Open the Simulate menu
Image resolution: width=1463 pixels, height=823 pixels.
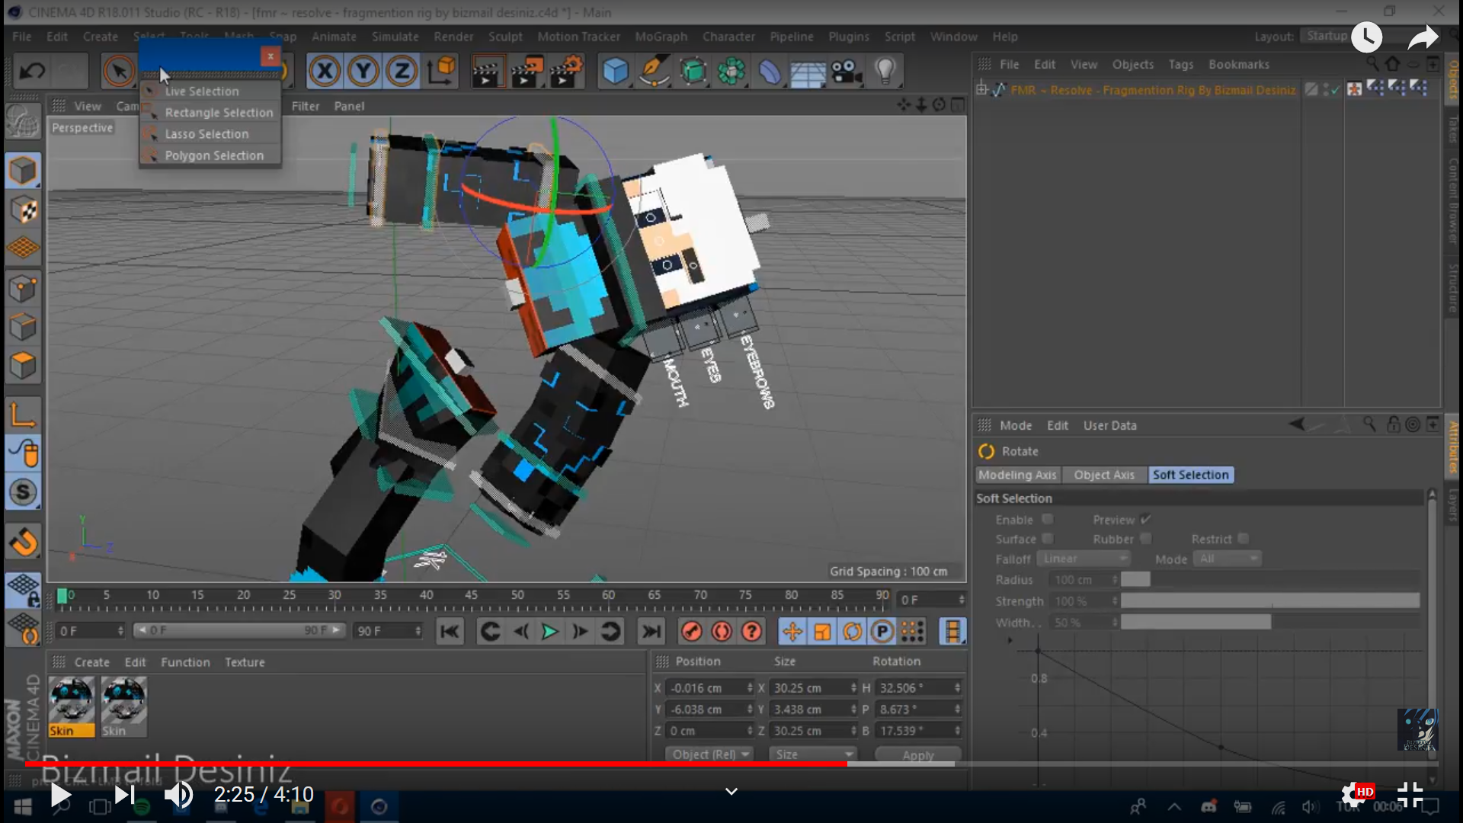[x=395, y=36]
